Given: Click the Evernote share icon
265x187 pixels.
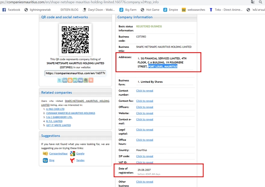Looking at the screenshot, I should tap(86, 80).
